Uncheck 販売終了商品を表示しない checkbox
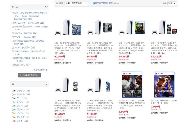183x122 pixels. tap(94, 3)
